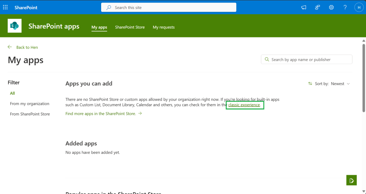The height and width of the screenshot is (194, 366).
Task: Click the arrow after Find more apps link
Action: 140,113
